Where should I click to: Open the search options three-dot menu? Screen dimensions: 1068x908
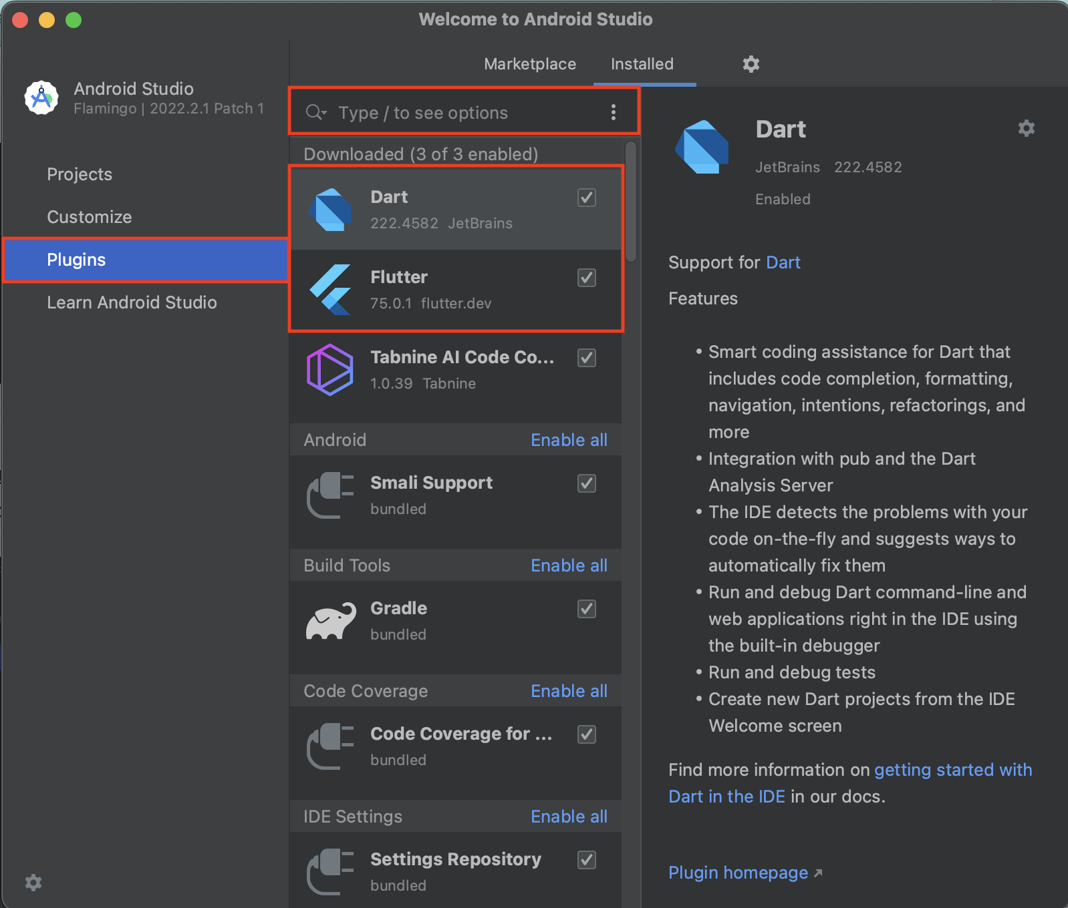(613, 112)
